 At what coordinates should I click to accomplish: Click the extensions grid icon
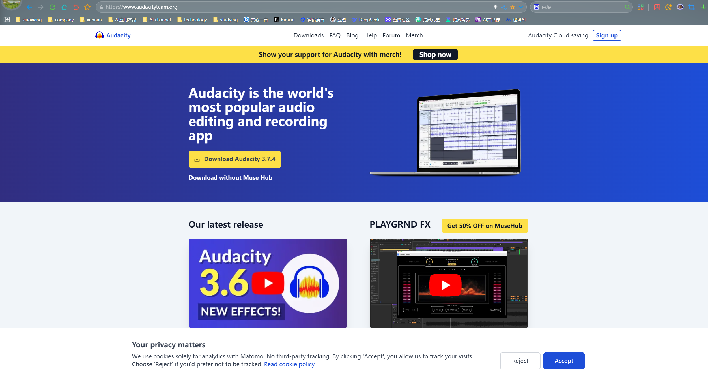[641, 7]
